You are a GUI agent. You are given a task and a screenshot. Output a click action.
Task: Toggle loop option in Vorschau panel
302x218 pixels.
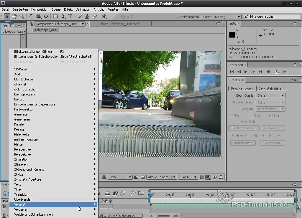coord(276,72)
